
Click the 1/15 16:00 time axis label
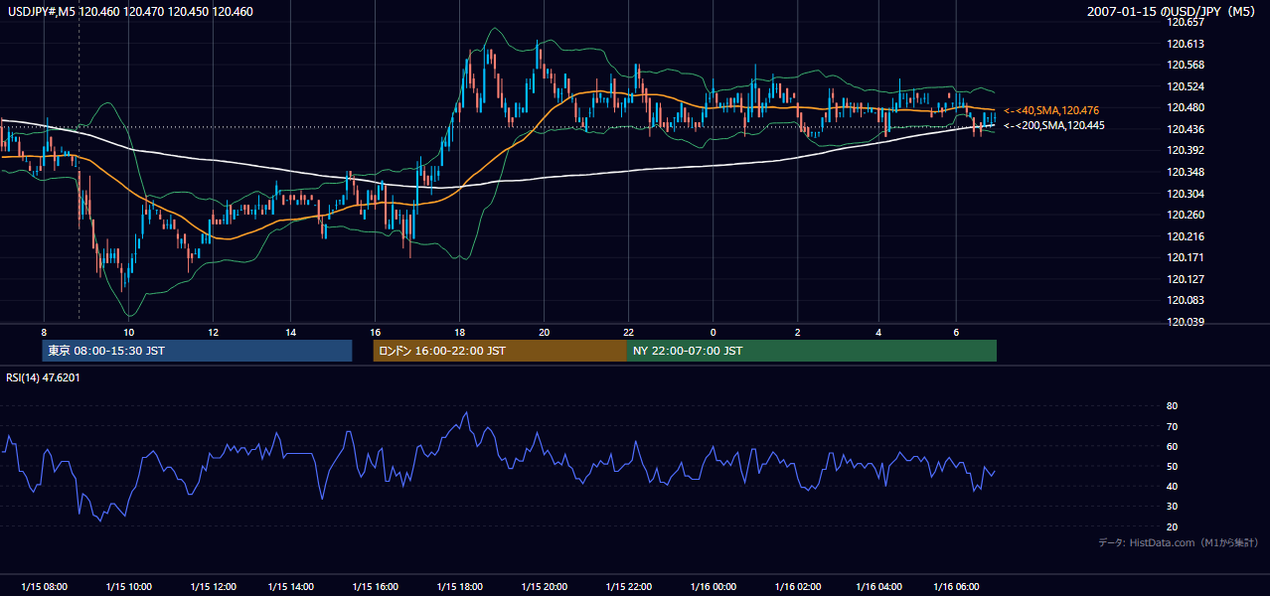tap(376, 587)
